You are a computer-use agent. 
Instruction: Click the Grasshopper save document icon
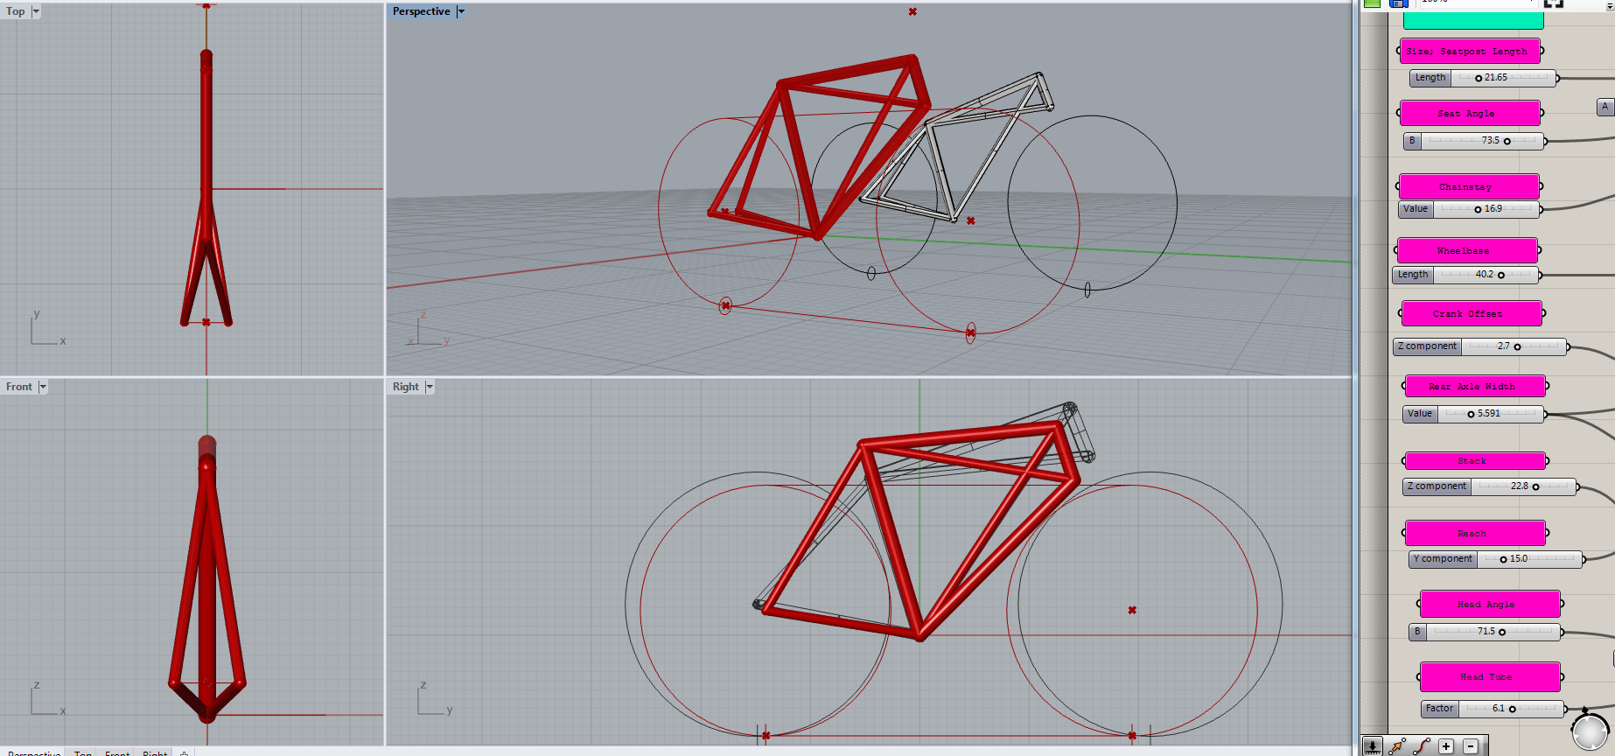[x=1399, y=3]
